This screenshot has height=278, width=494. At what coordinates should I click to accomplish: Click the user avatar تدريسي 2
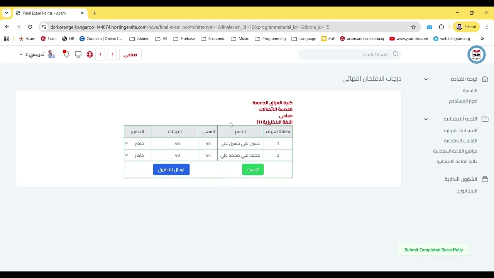51,54
